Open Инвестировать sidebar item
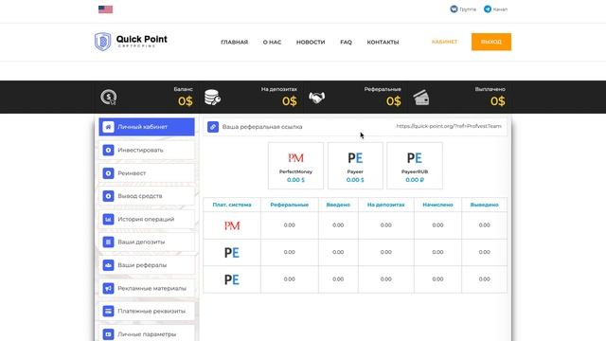This screenshot has width=606, height=341. tap(147, 150)
